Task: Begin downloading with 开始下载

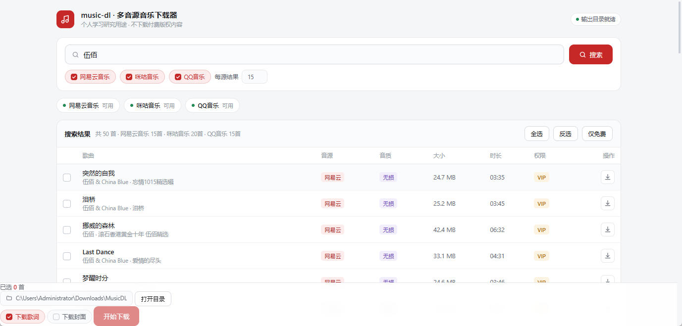Action: click(116, 316)
